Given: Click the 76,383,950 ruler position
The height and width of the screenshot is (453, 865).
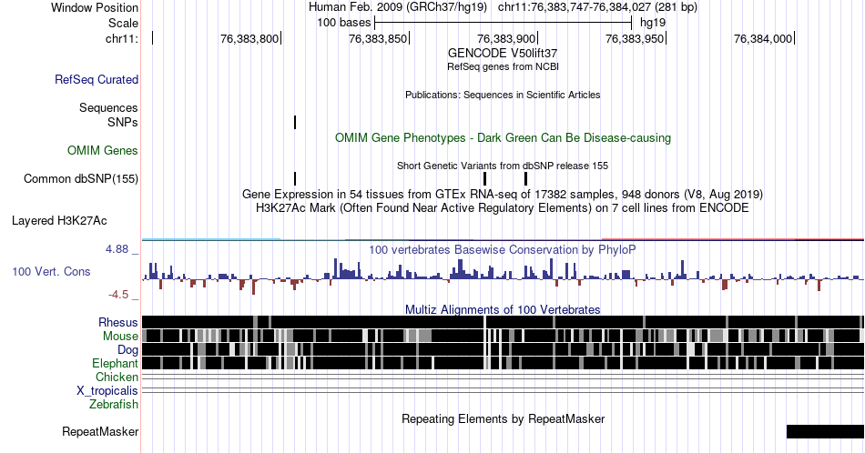Looking at the screenshot, I should click(x=635, y=38).
